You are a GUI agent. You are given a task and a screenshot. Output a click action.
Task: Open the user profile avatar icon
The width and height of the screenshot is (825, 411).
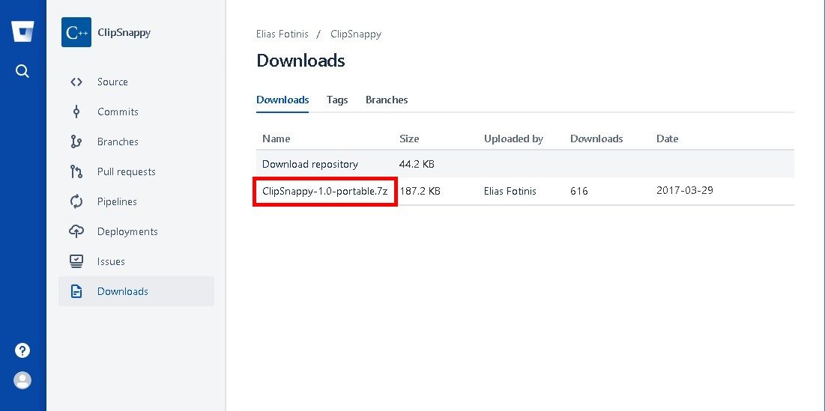pos(22,380)
